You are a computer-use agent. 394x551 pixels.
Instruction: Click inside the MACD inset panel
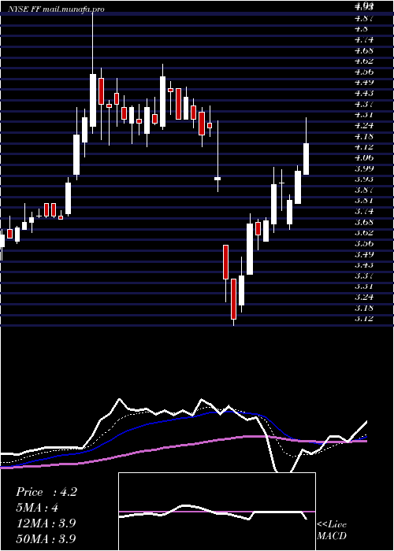click(217, 512)
